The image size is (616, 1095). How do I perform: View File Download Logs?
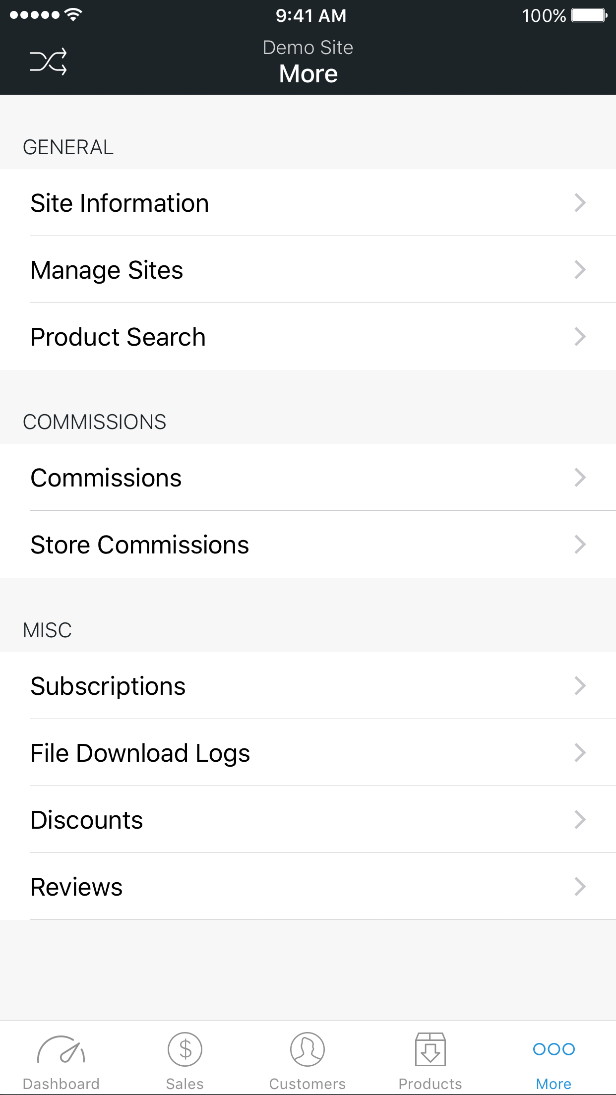click(x=140, y=753)
